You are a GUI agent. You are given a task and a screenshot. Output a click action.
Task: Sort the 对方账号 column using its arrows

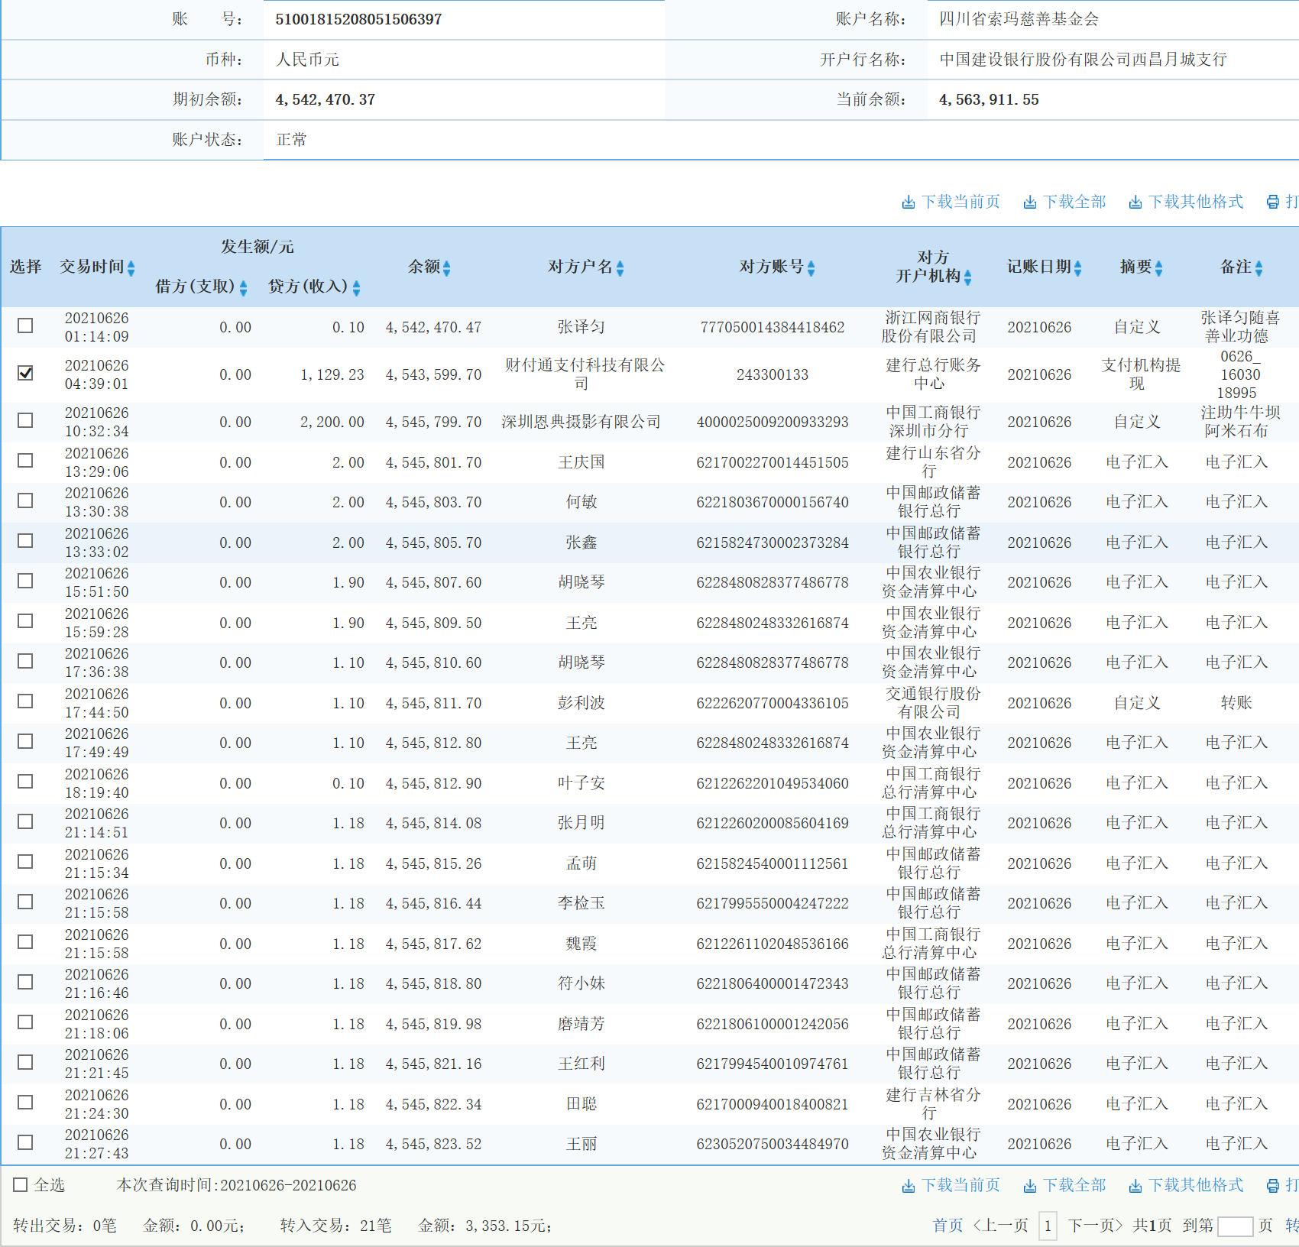click(811, 268)
